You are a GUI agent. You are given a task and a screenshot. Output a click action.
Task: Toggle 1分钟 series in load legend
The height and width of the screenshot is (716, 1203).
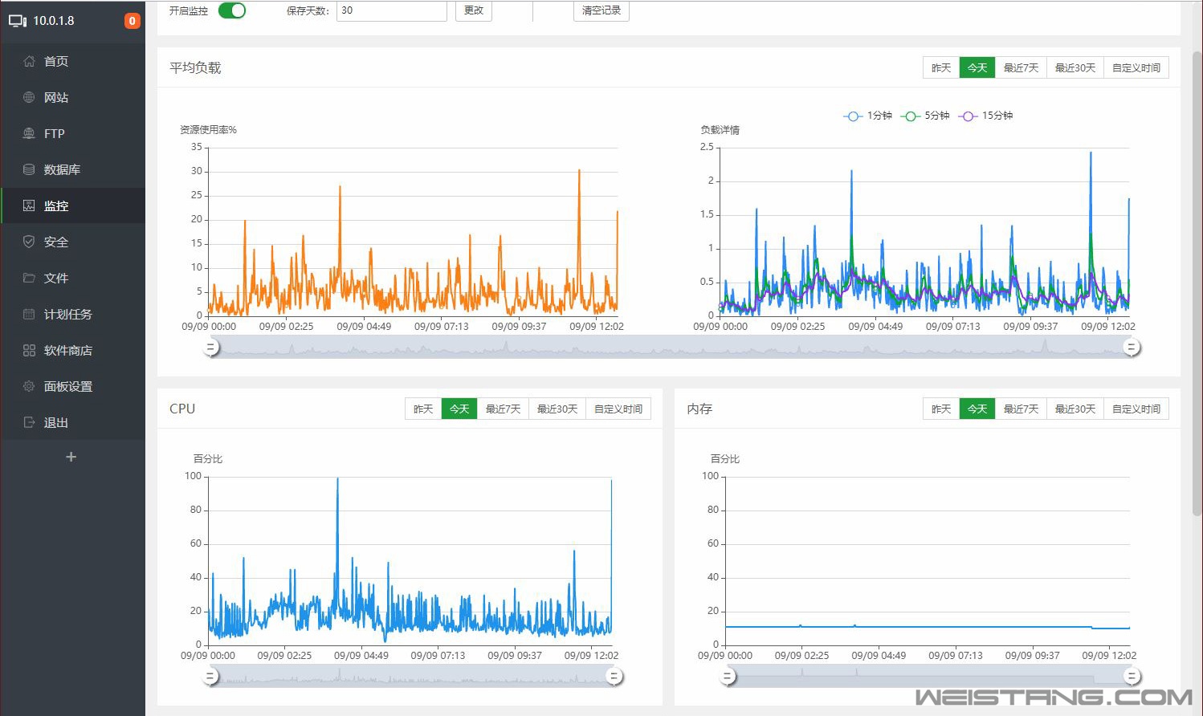pos(867,116)
